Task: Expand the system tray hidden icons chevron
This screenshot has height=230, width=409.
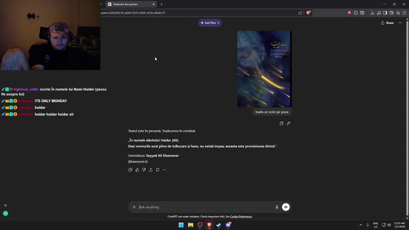Action: click(361, 225)
